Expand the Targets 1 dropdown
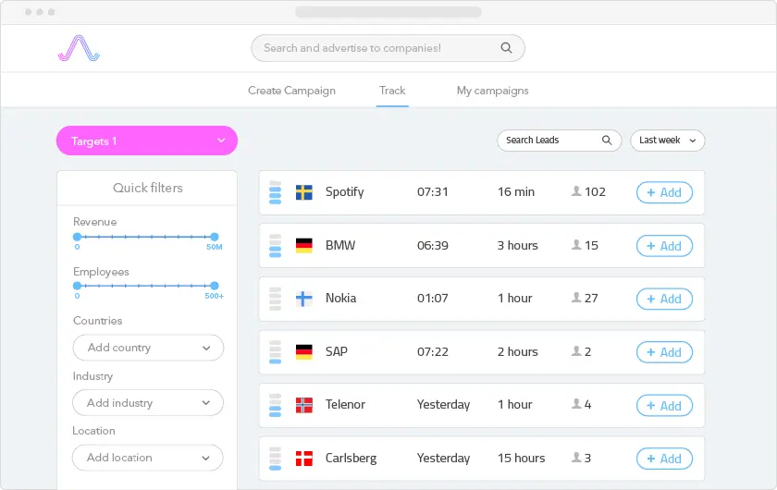This screenshot has width=777, height=490. click(147, 141)
